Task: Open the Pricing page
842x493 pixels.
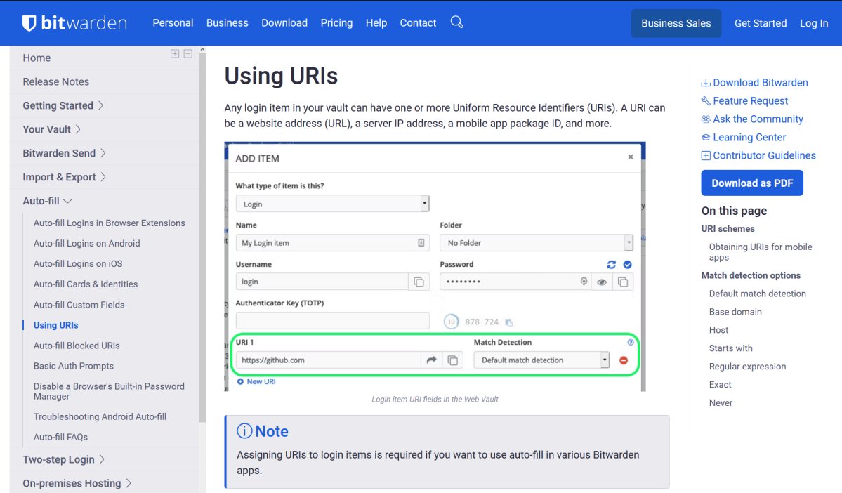Action: 336,23
